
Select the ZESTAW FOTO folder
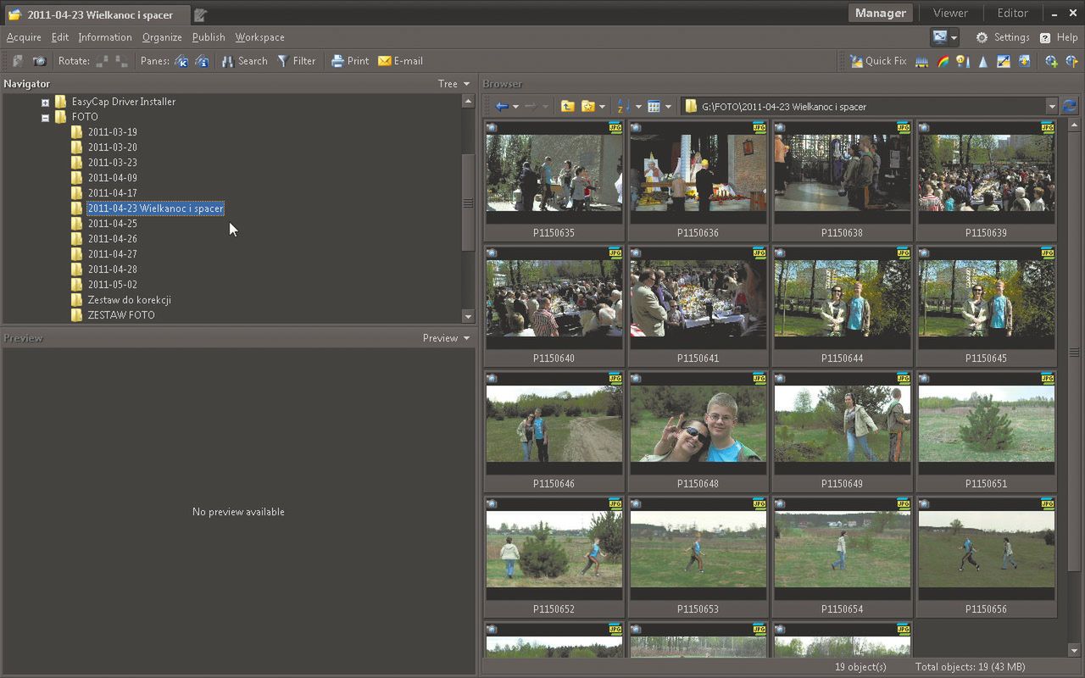(120, 315)
